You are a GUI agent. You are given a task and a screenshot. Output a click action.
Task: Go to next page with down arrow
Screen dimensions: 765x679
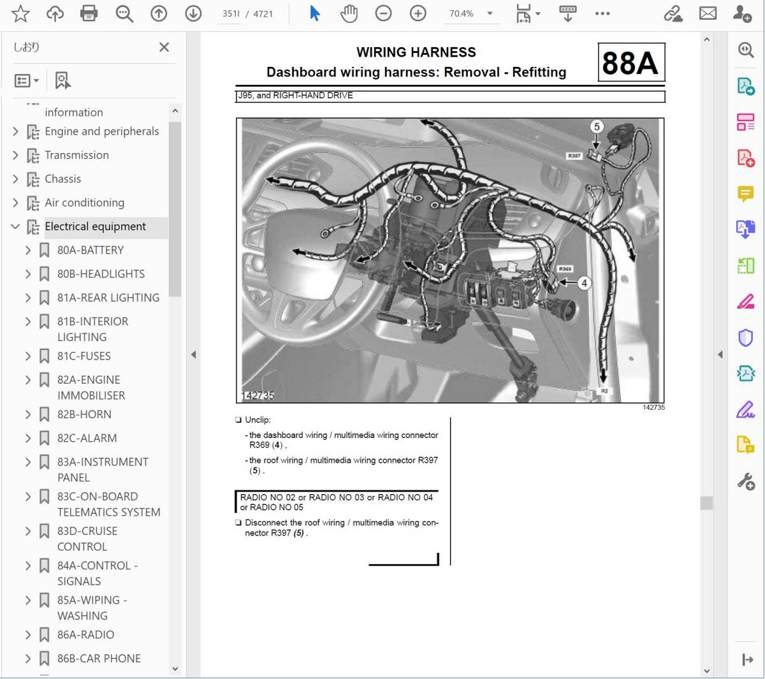click(193, 13)
